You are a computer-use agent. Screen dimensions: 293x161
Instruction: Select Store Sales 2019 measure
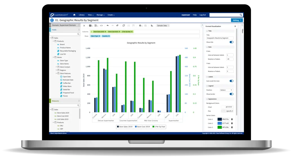[x=63, y=113]
